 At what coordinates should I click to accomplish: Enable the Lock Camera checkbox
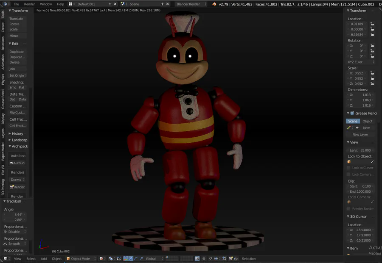click(348, 174)
